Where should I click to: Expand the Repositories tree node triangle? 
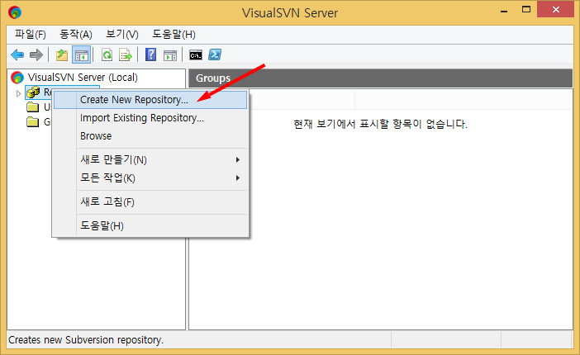click(x=18, y=93)
